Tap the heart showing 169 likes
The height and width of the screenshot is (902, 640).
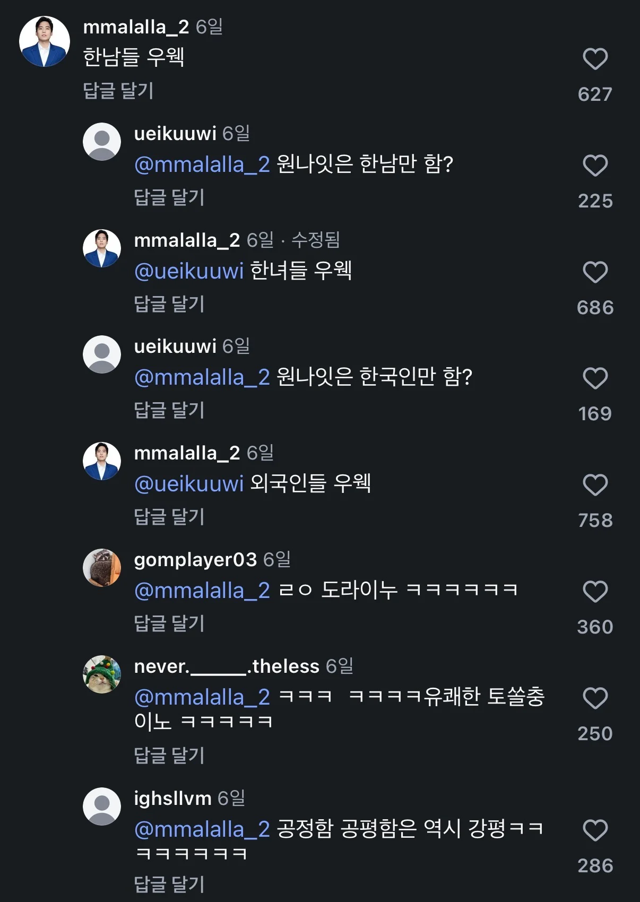click(595, 378)
